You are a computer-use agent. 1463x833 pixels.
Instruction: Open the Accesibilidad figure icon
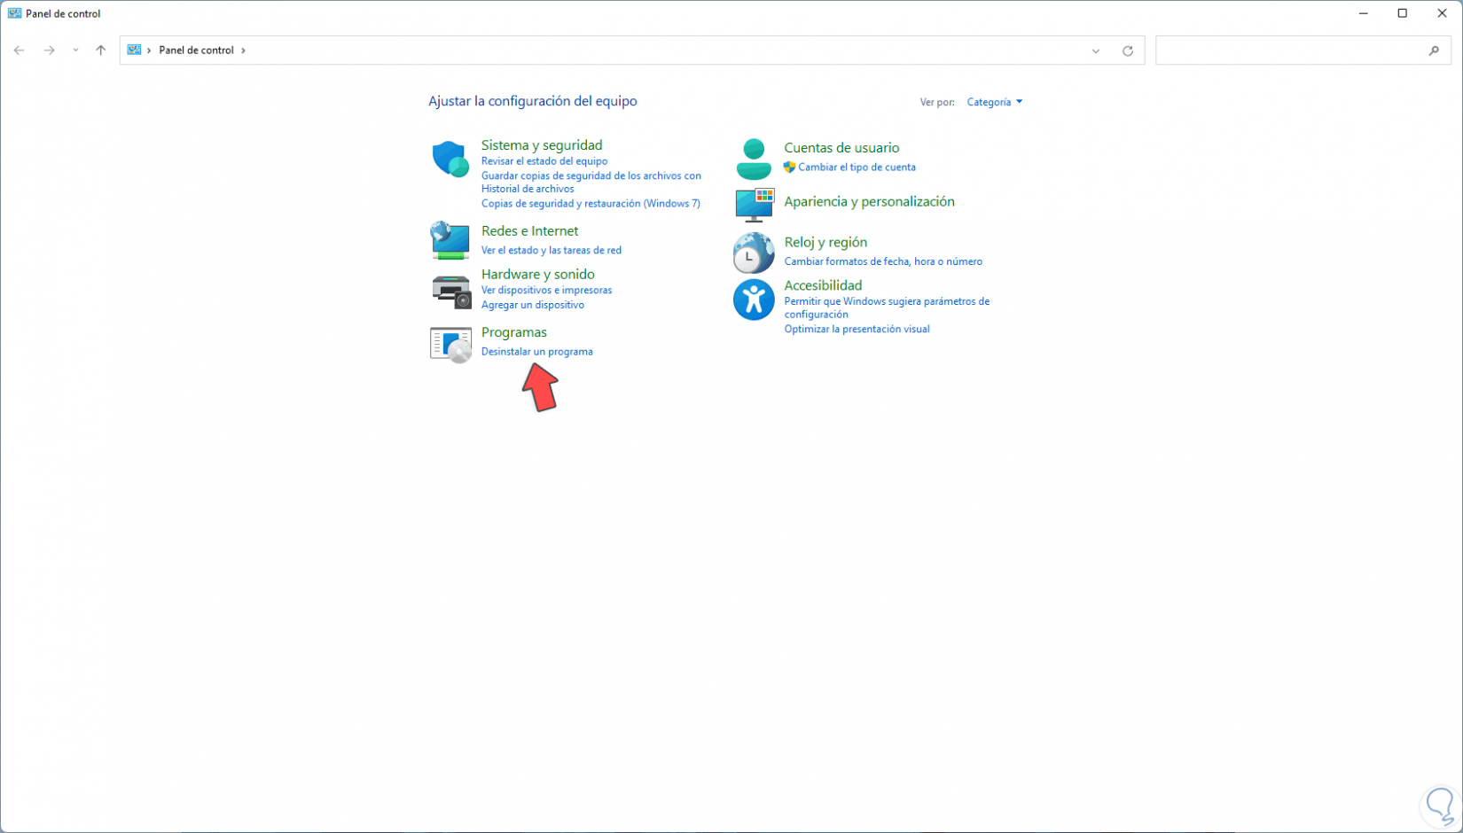(x=754, y=300)
